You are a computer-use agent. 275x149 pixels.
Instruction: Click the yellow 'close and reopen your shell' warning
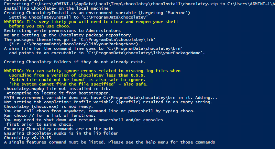coord(91,21)
